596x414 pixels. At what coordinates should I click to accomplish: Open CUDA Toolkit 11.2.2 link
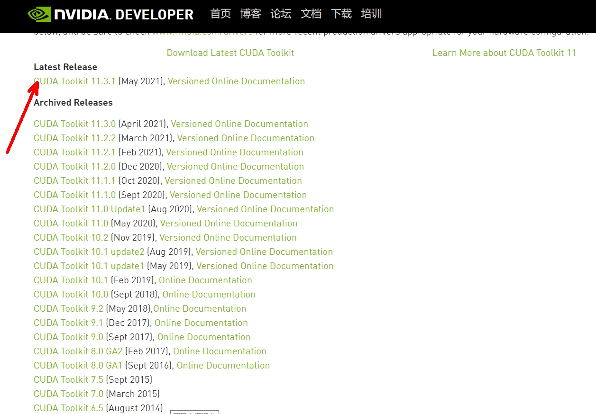point(74,138)
